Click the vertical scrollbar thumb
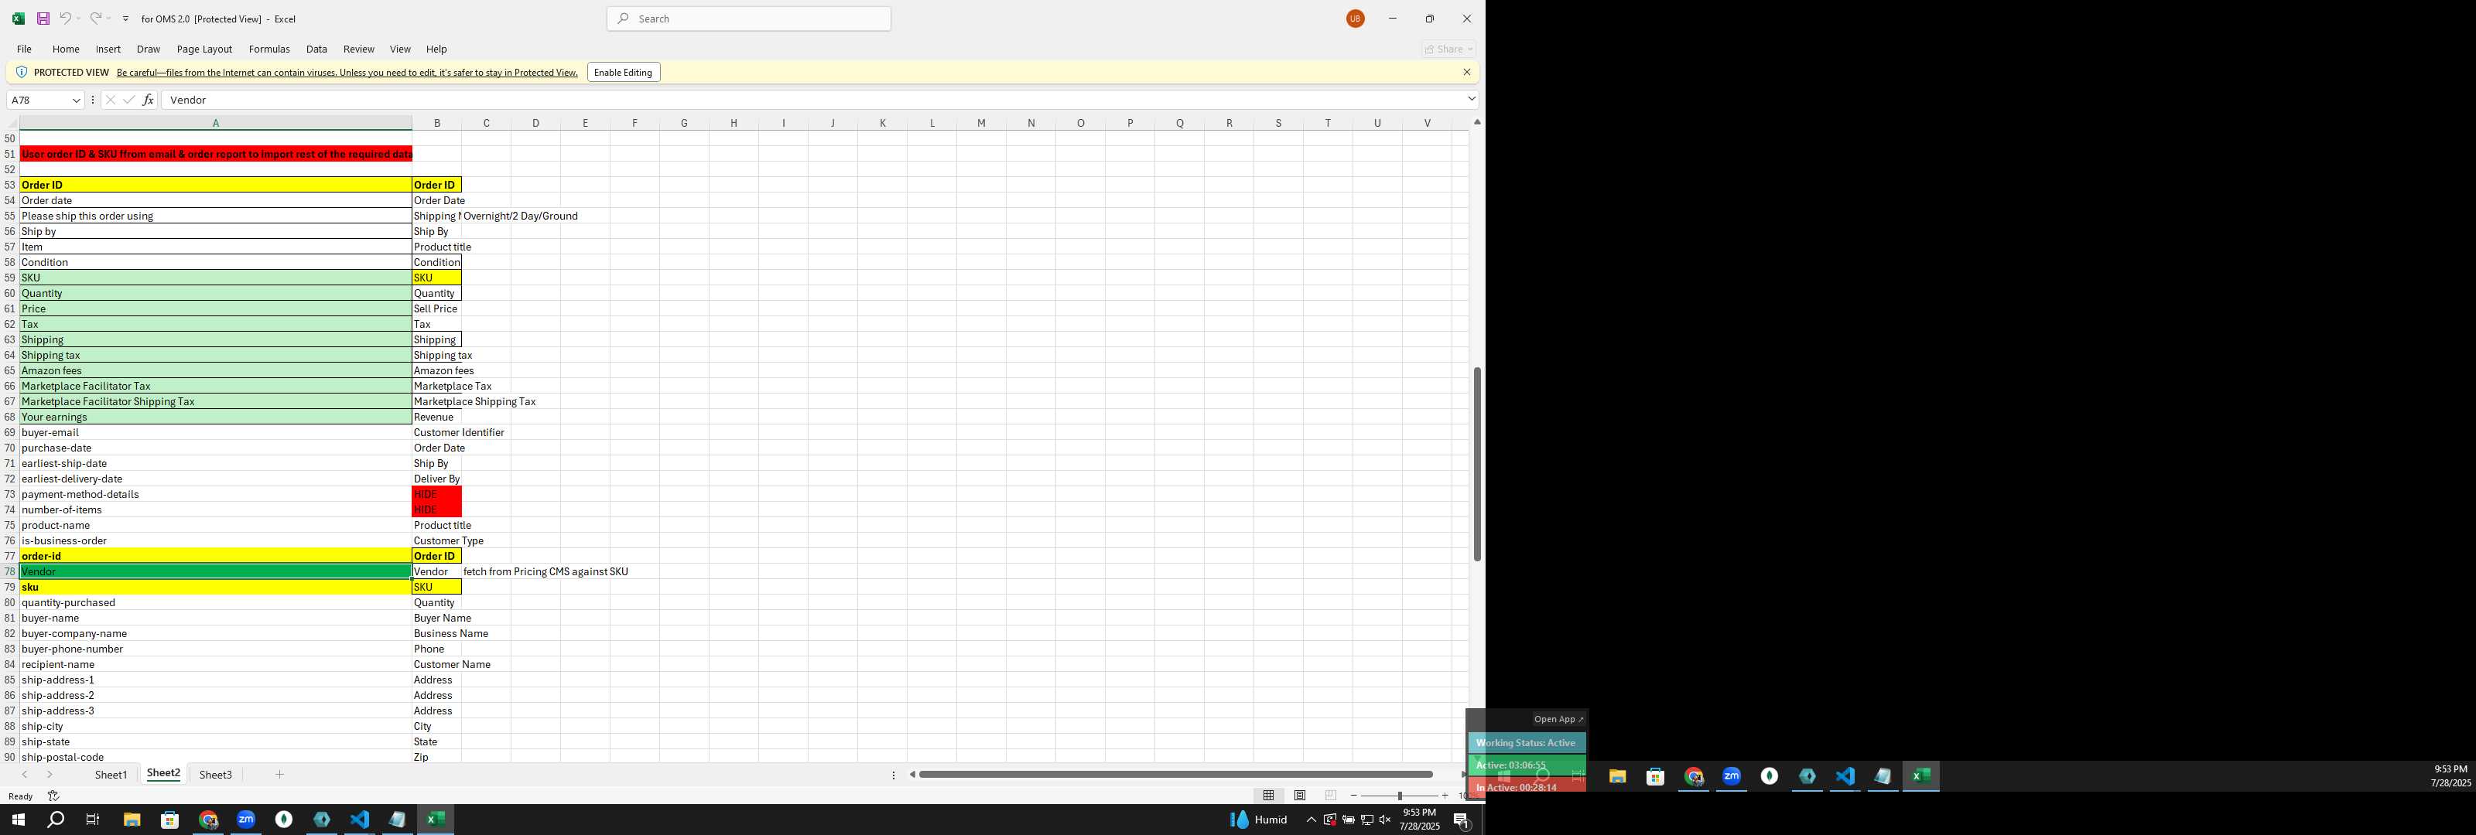Viewport: 2476px width, 835px height. (x=1477, y=464)
